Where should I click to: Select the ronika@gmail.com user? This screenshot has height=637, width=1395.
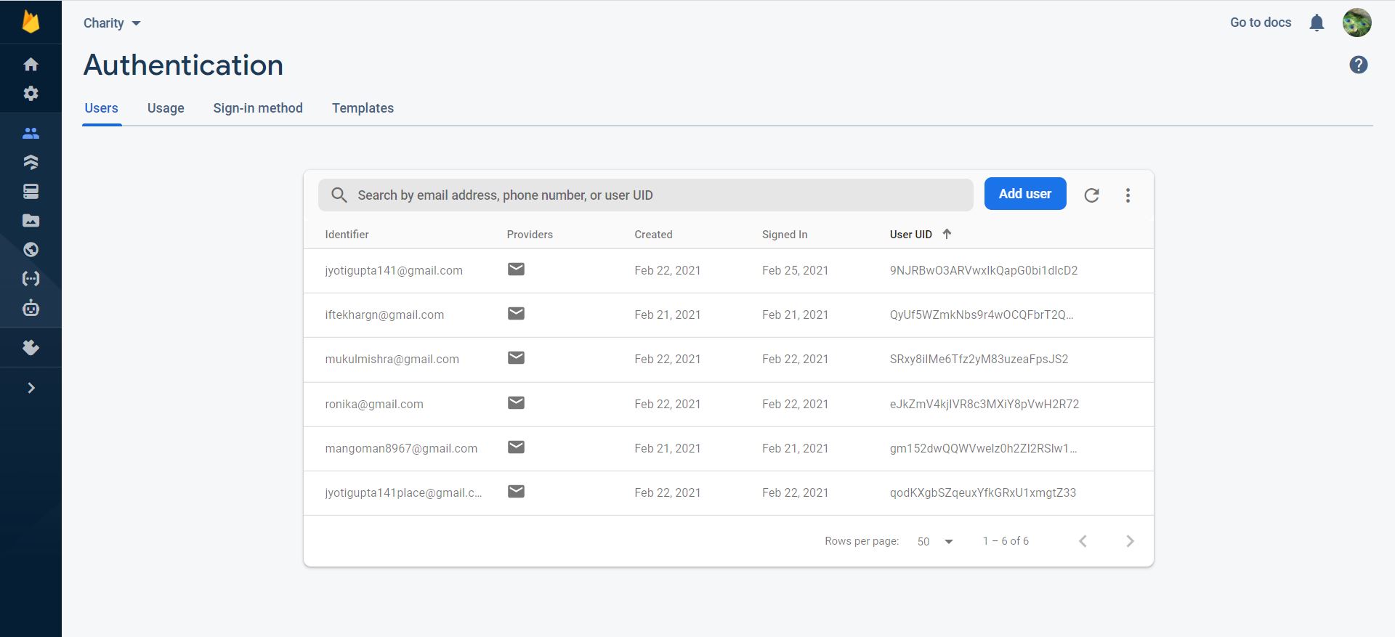[374, 404]
